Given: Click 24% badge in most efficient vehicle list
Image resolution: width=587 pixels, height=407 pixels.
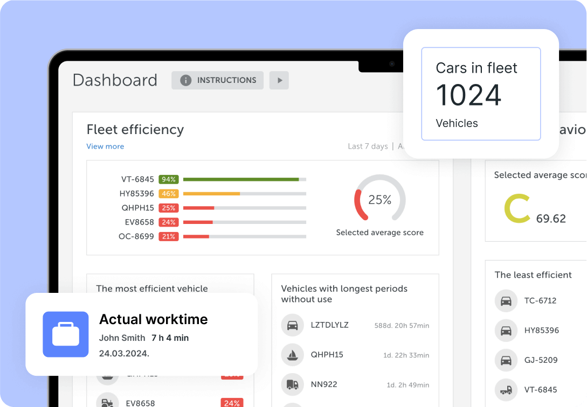Looking at the screenshot, I should (x=232, y=403).
